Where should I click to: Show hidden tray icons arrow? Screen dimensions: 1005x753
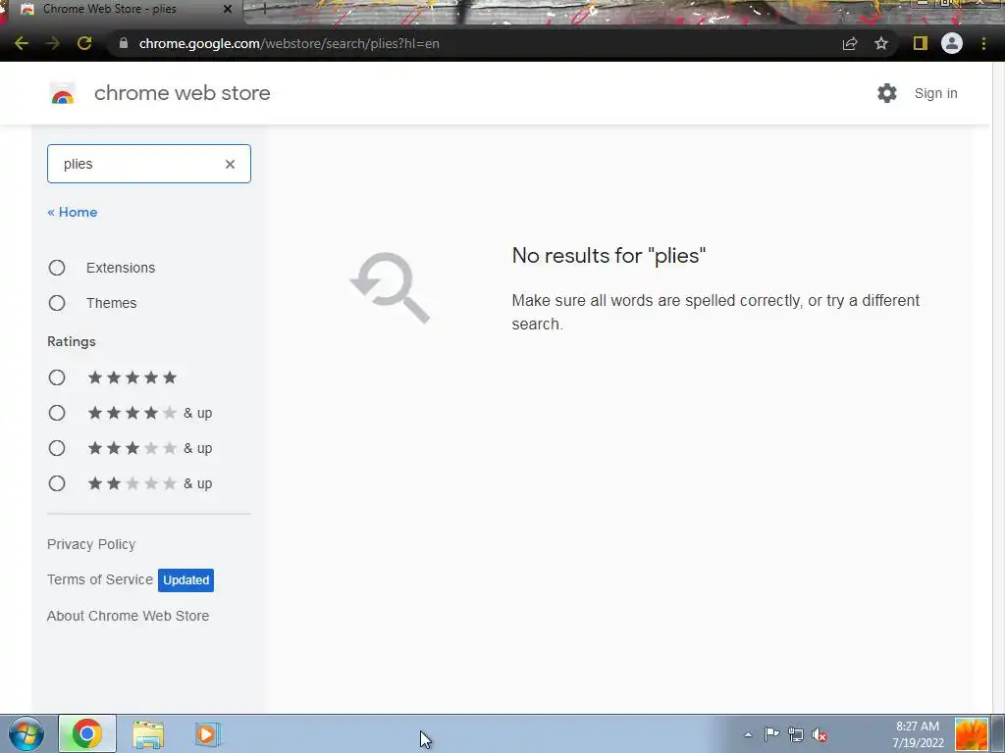[x=748, y=734]
